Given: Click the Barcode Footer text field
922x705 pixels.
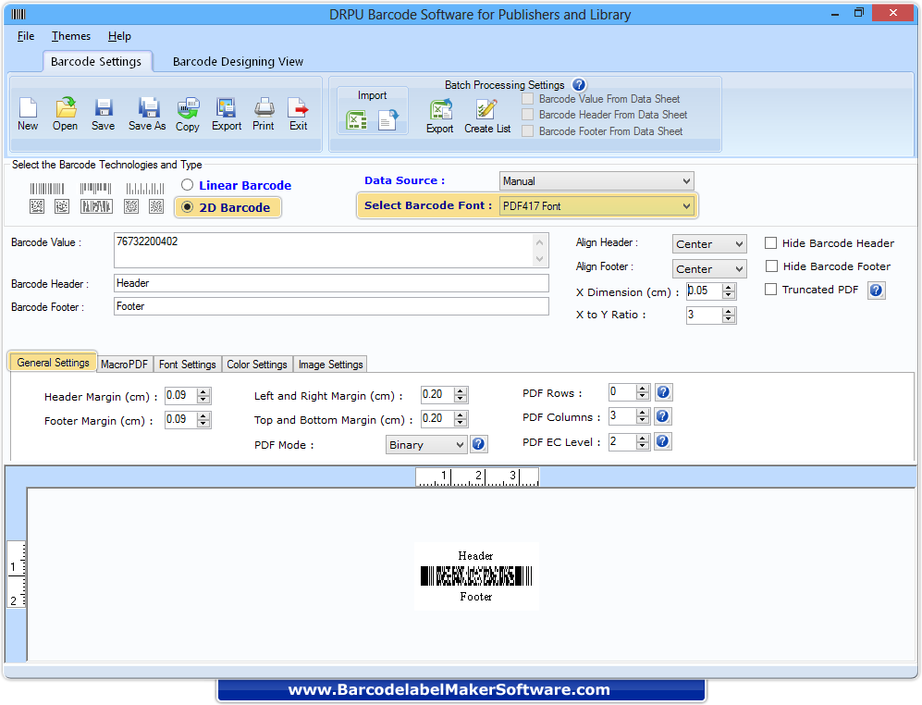Looking at the screenshot, I should 331,306.
